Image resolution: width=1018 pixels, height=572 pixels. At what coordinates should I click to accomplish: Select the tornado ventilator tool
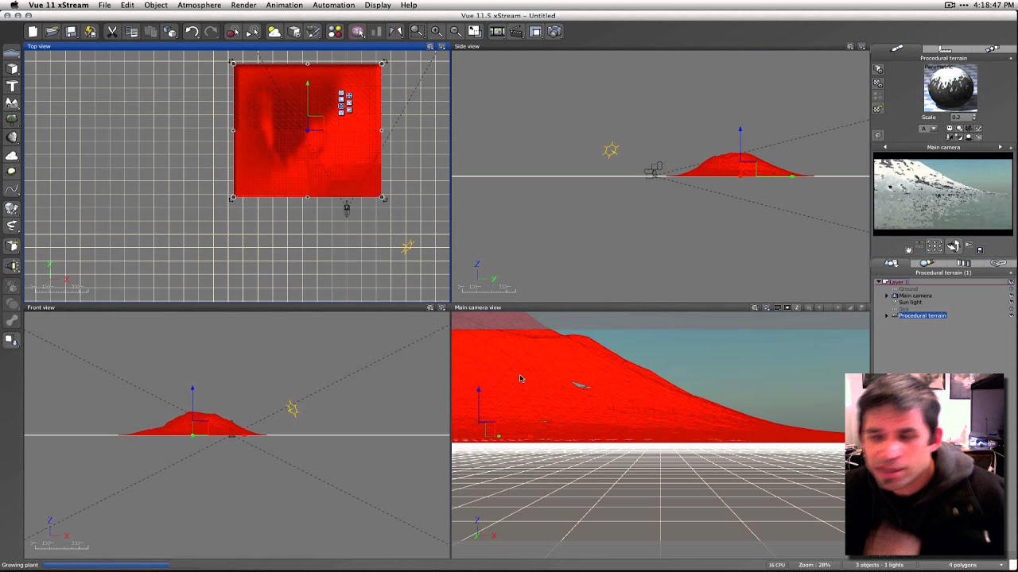(x=12, y=226)
